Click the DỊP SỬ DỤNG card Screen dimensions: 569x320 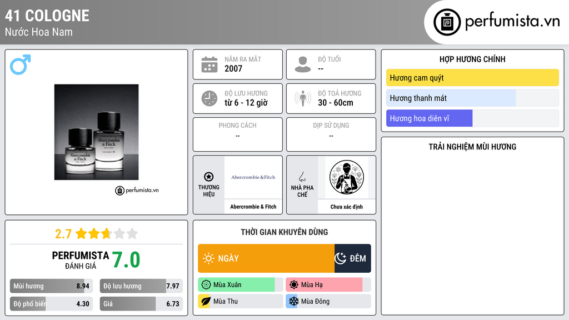point(331,134)
